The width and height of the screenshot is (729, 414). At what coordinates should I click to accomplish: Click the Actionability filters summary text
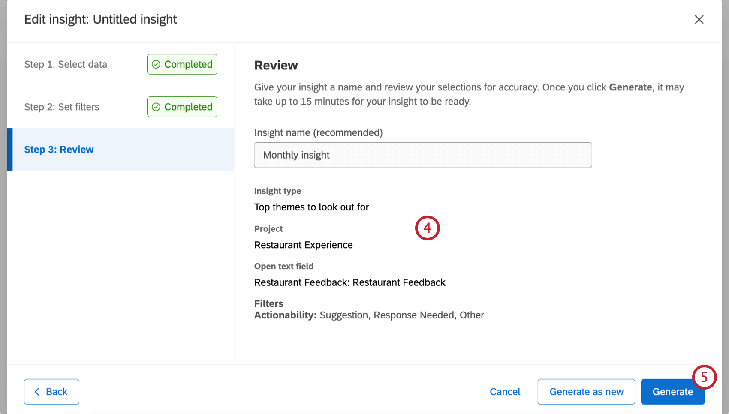click(x=369, y=315)
